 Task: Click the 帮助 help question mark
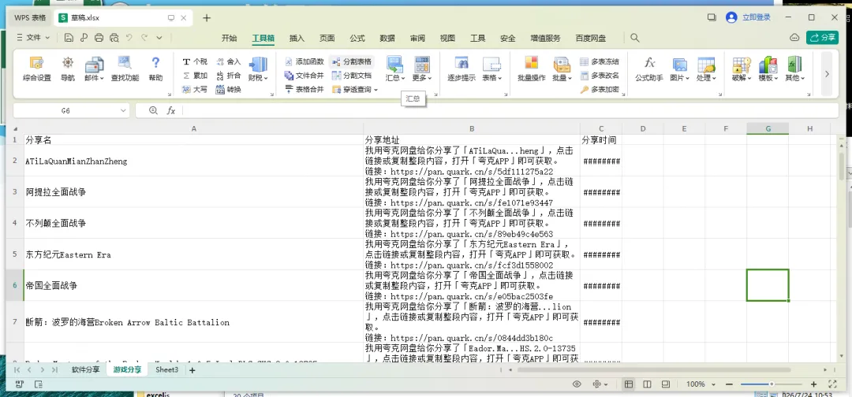(x=155, y=69)
